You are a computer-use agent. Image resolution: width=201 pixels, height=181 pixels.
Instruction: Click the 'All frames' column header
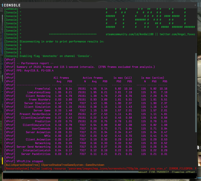click(x=62, y=78)
